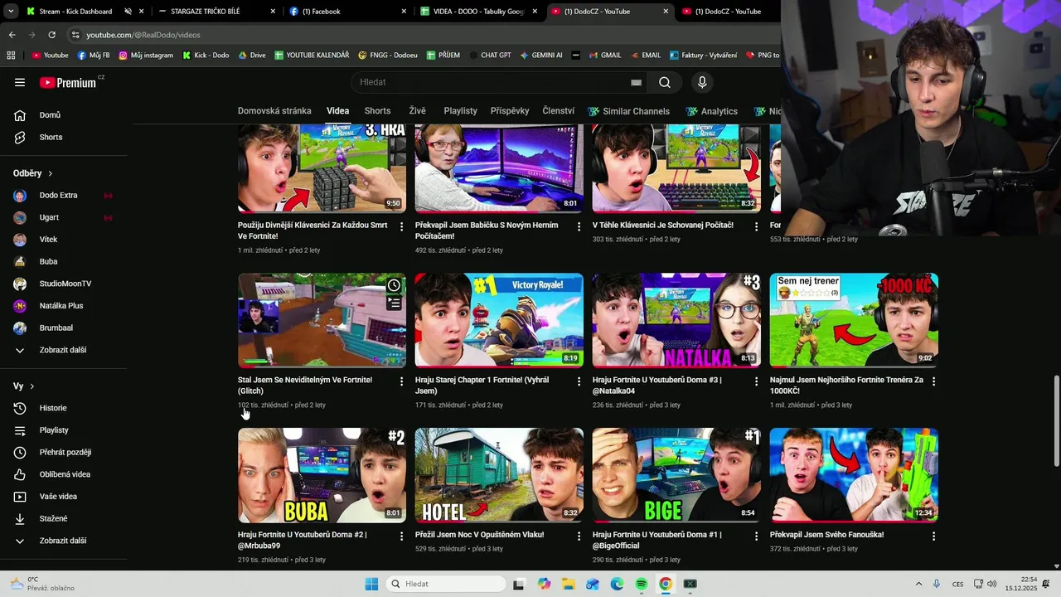Click the page vertical scrollbar thumb
The width and height of the screenshot is (1061, 597).
click(x=1055, y=420)
